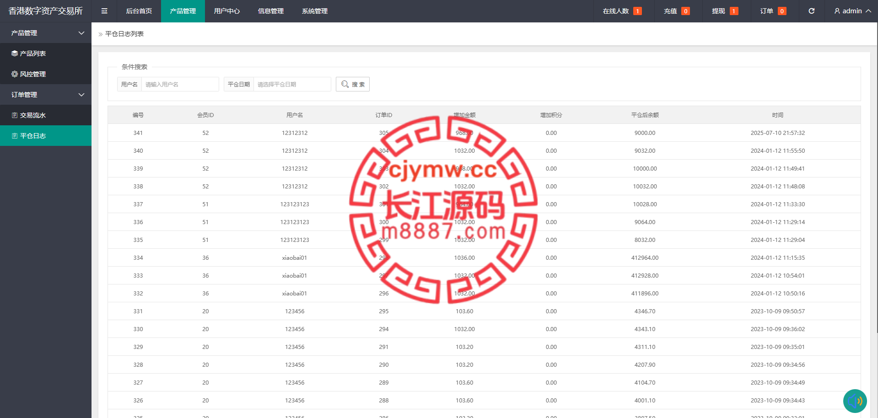Click the 时间 column header
Image resolution: width=878 pixels, height=418 pixels.
(x=778, y=115)
